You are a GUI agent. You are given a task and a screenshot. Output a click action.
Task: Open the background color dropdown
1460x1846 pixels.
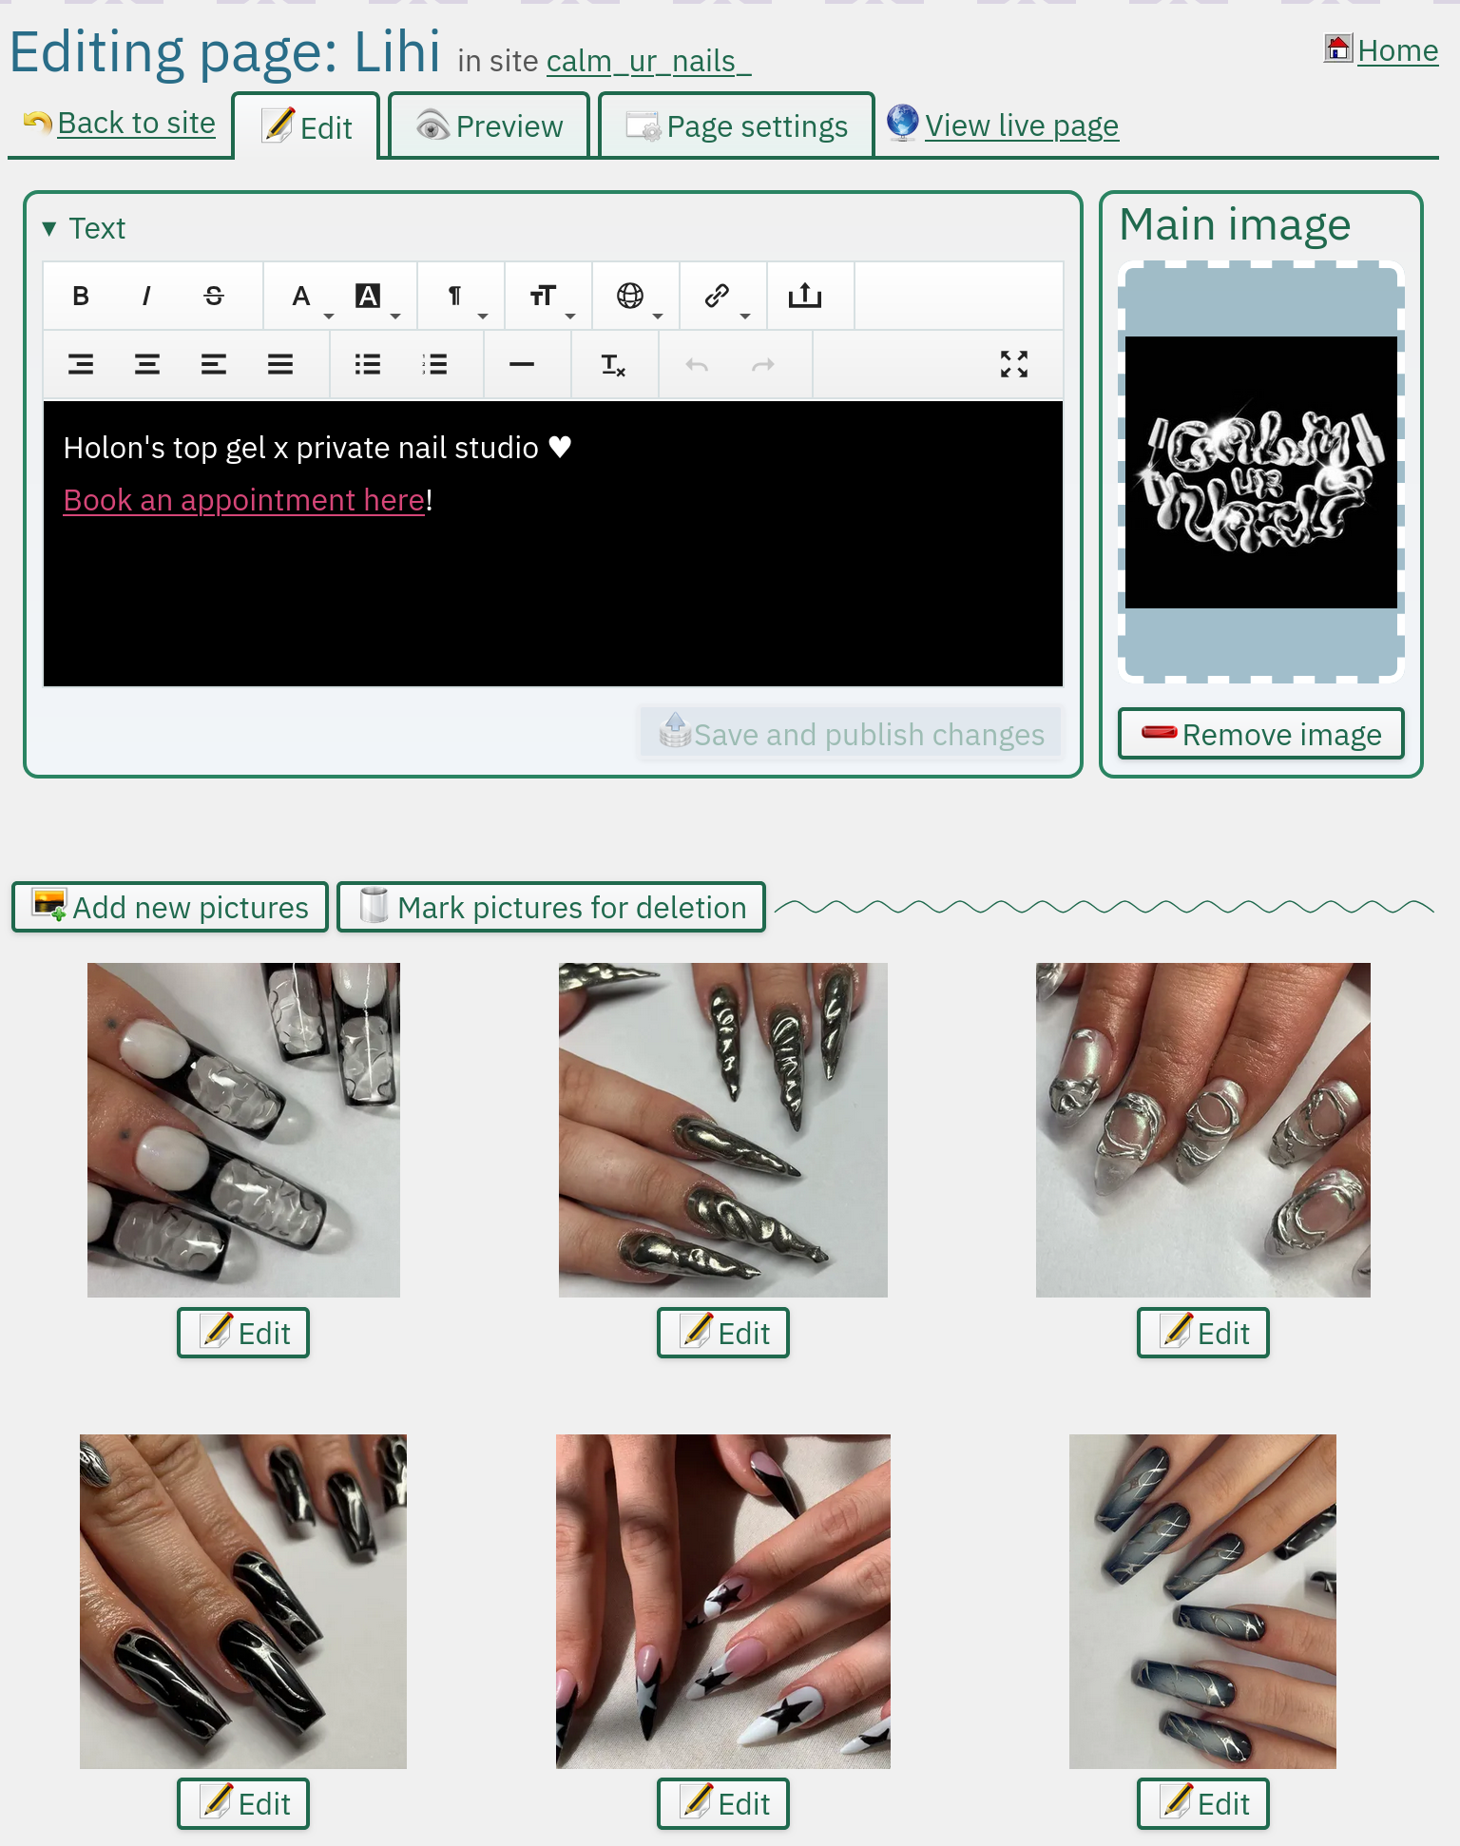pos(369,297)
